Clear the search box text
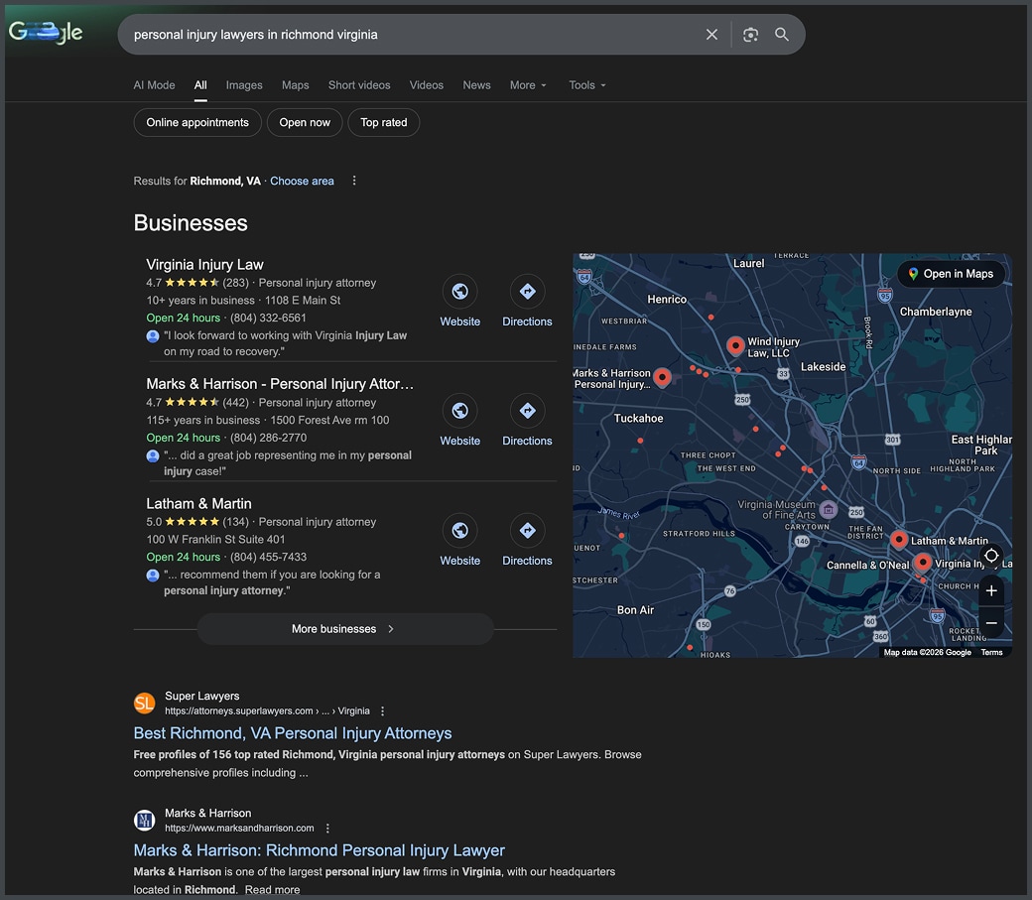The height and width of the screenshot is (900, 1032). 711,35
